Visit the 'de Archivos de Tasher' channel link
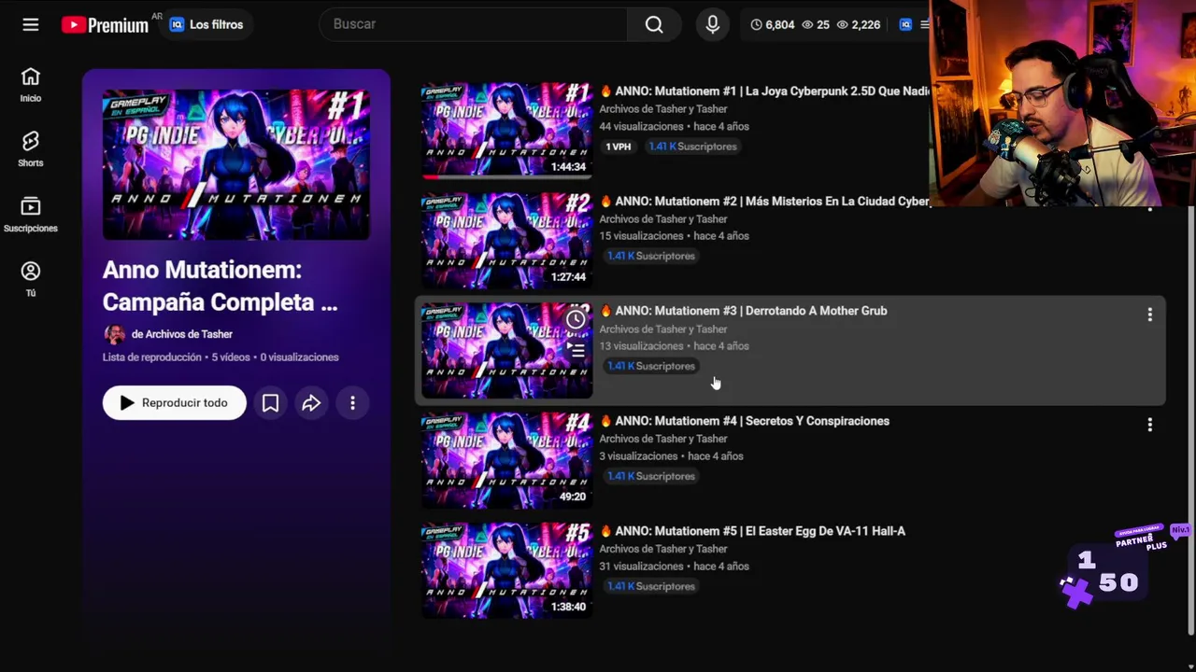The height and width of the screenshot is (672, 1196). coord(182,334)
